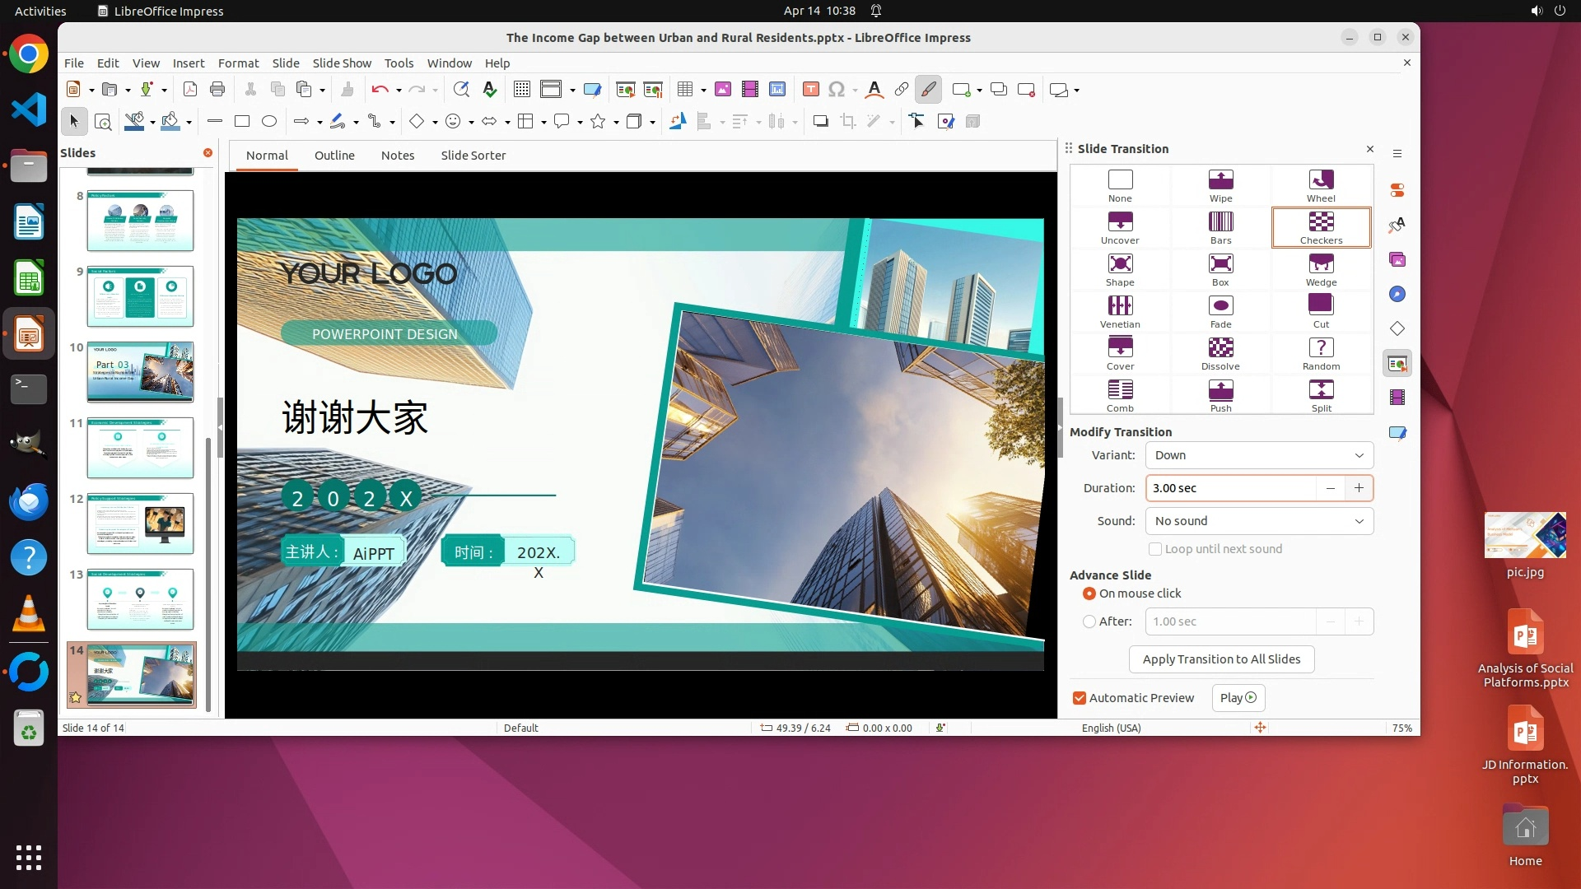Select the Wipe transition icon
Viewport: 1581px width, 889px height.
pyautogui.click(x=1220, y=185)
